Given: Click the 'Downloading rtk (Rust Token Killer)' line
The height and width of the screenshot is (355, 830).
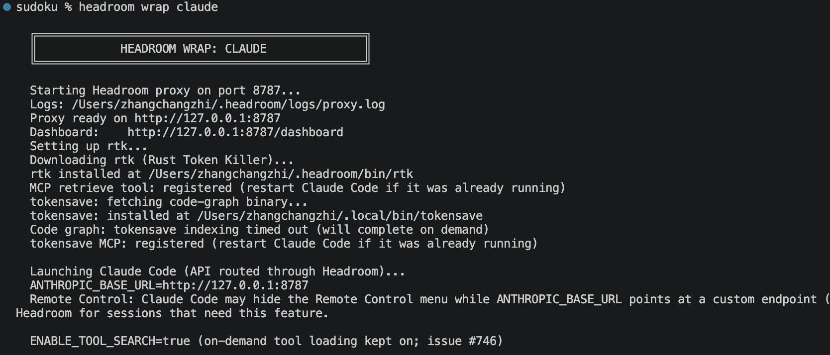Looking at the screenshot, I should coord(162,160).
